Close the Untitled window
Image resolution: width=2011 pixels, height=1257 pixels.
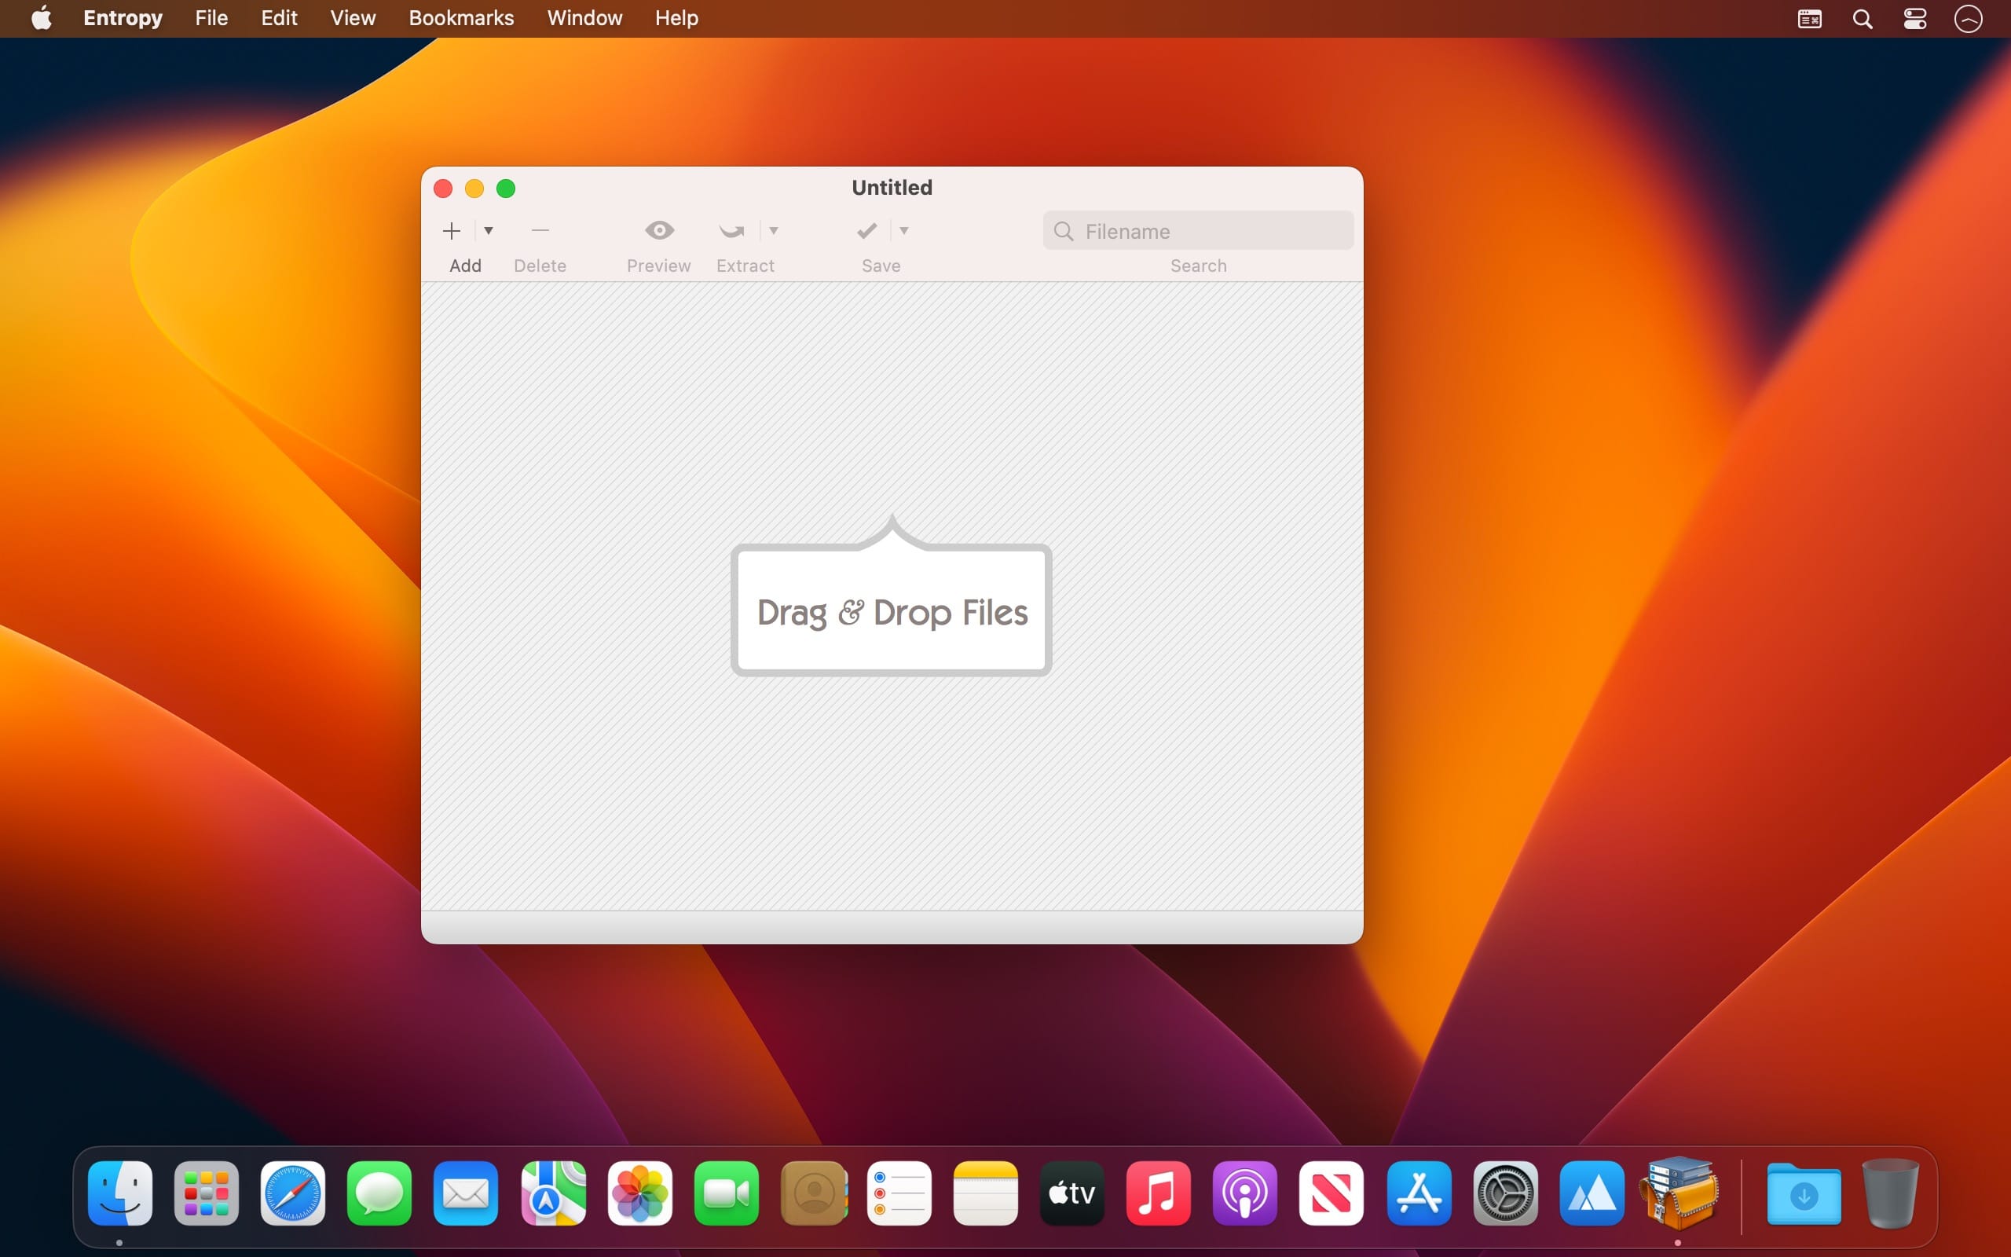443,189
